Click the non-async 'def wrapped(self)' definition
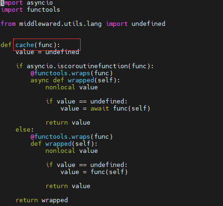Viewport: 223px width, 206px height. point(64,144)
